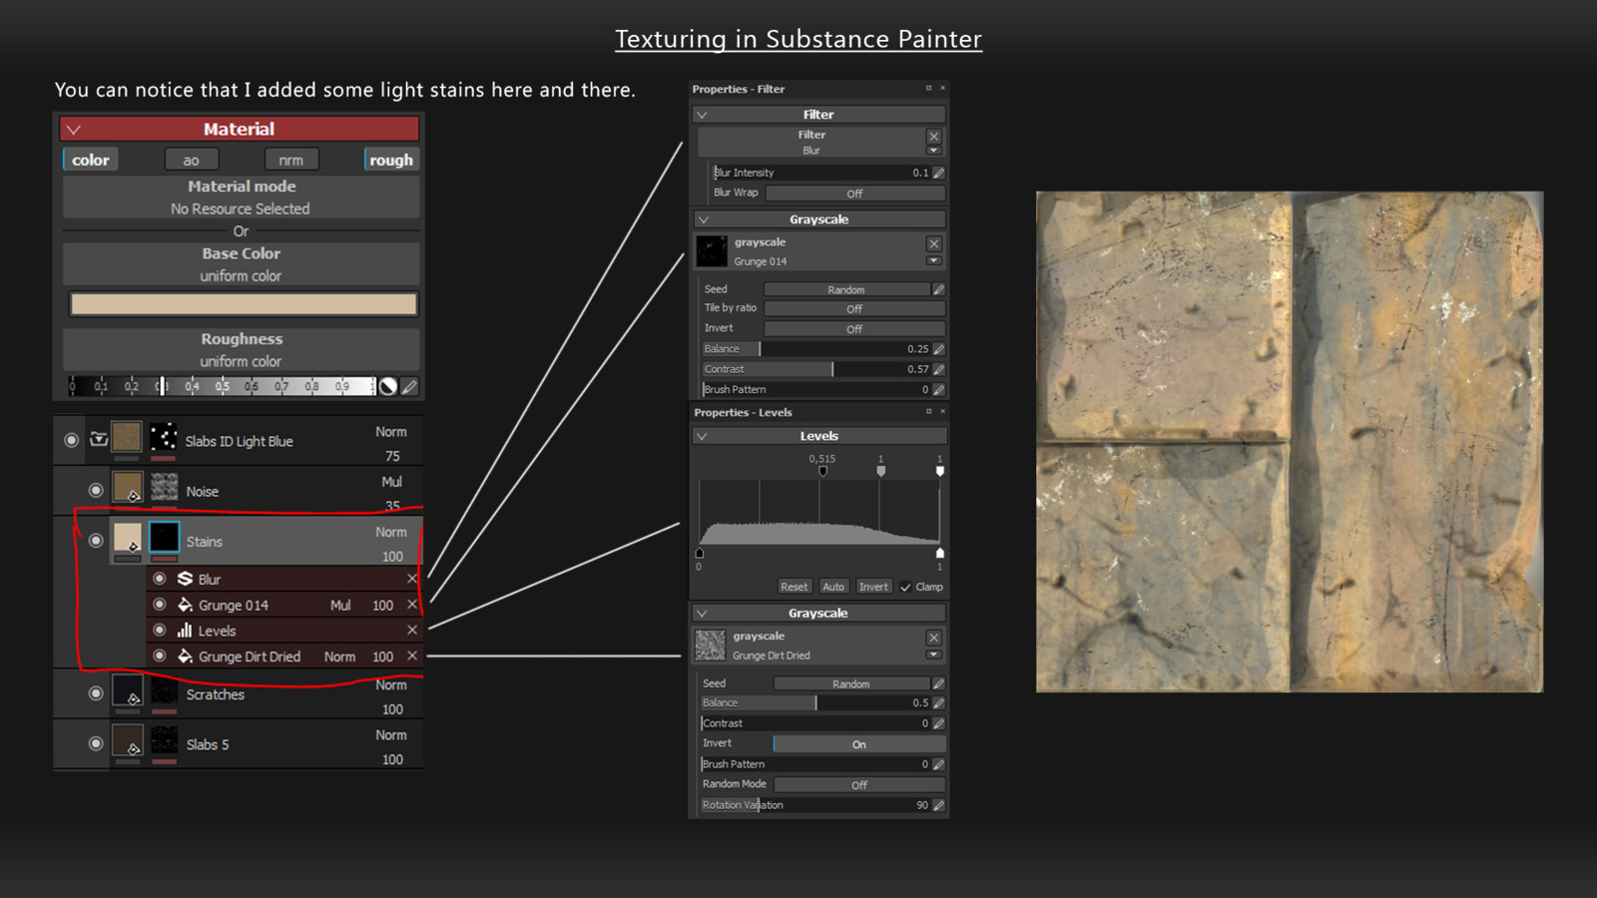Toggle Blur Wrap Off button
The width and height of the screenshot is (1597, 898).
(854, 194)
